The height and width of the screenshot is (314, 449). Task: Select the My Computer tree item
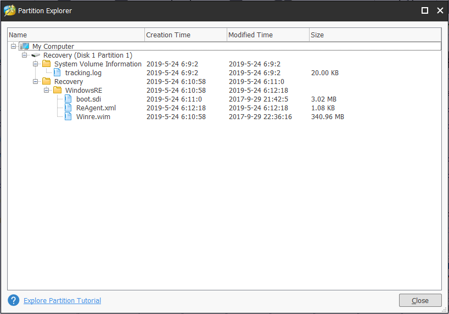(x=53, y=46)
